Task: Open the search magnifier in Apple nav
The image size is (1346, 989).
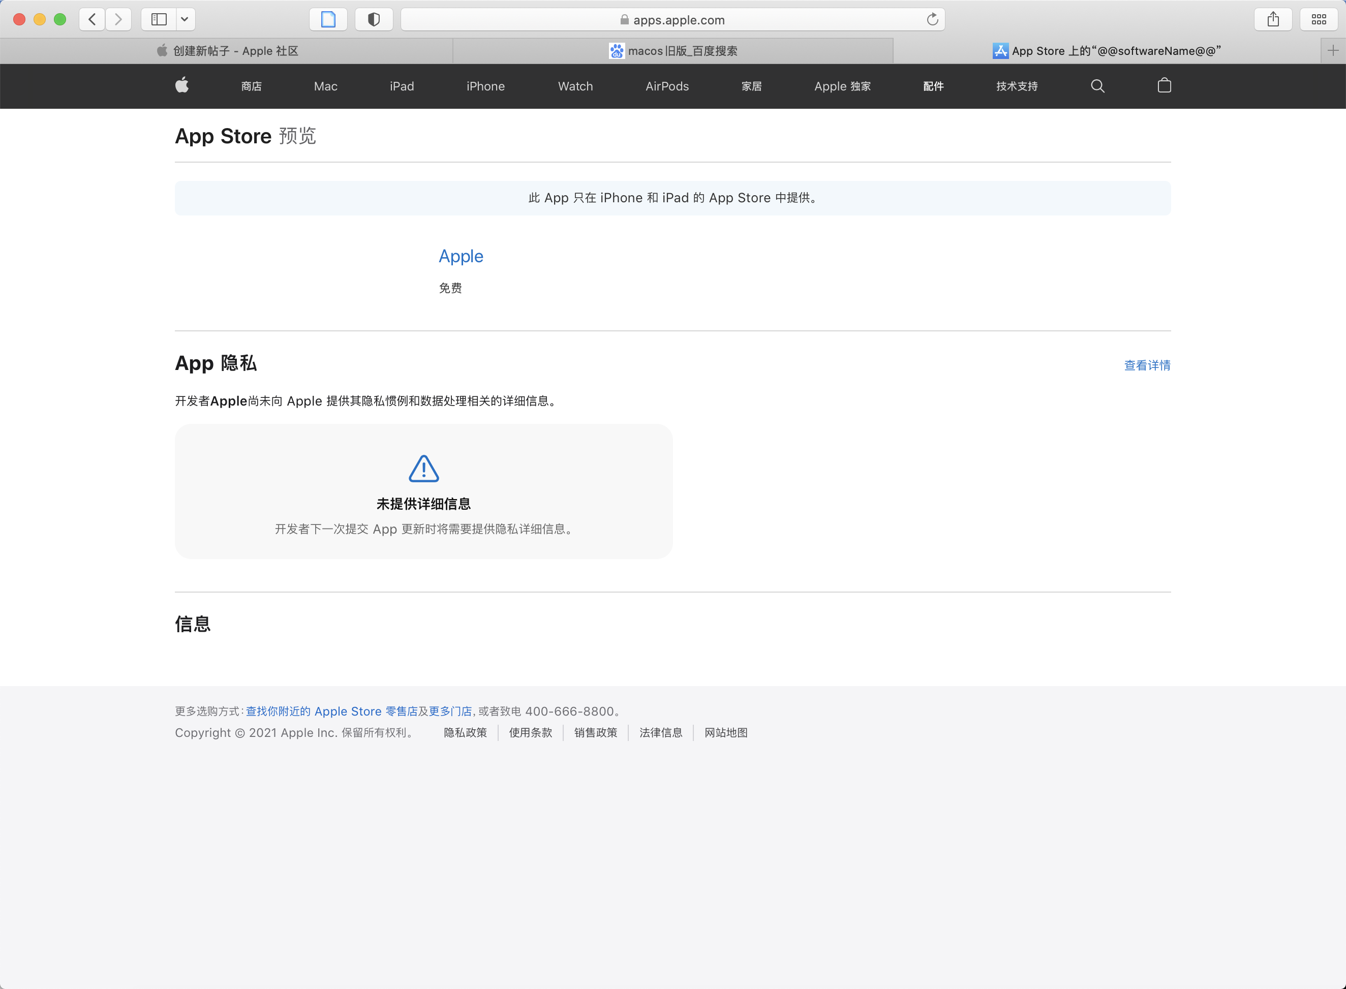Action: coord(1097,85)
